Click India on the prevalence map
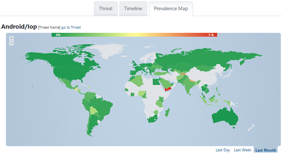Viewport: 282px width, 155px height. click(187, 84)
